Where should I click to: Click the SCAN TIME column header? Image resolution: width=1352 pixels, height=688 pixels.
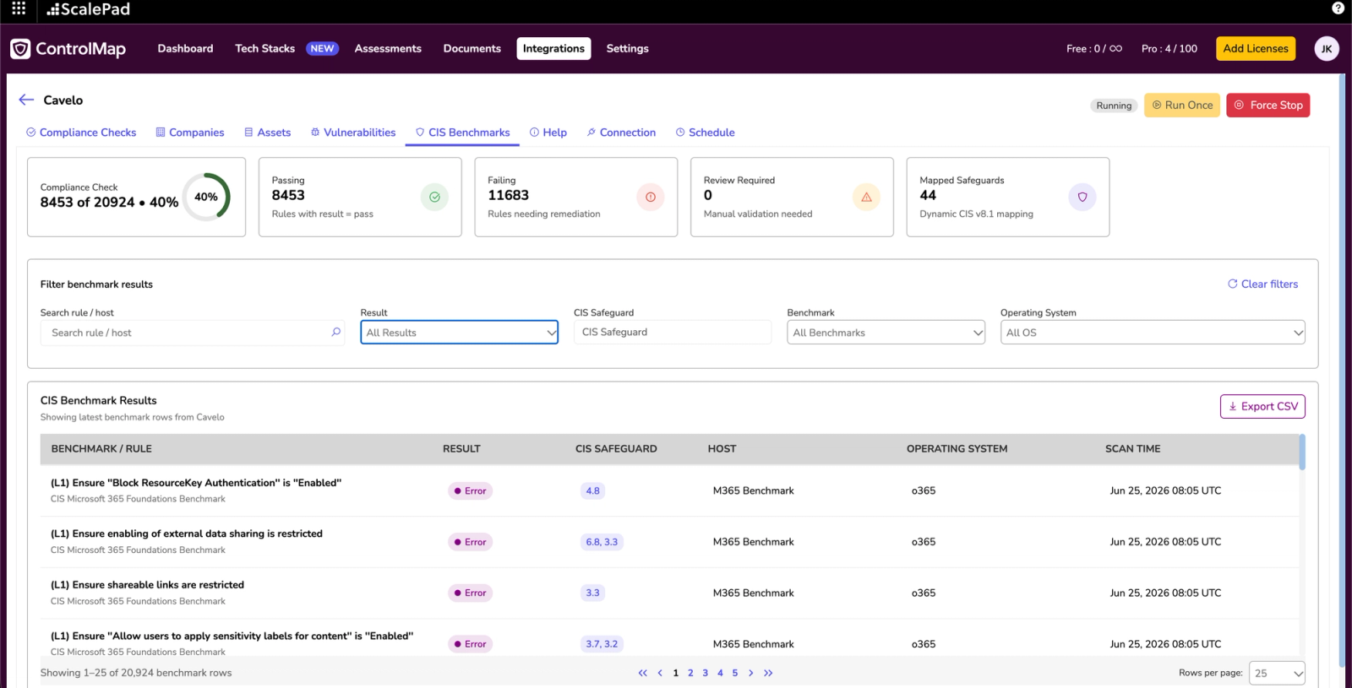click(1133, 449)
